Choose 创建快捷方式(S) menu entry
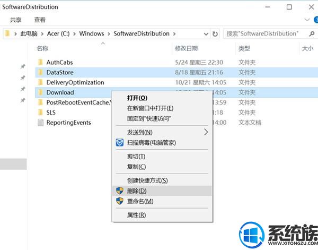The image size is (318, 250). 162,180
